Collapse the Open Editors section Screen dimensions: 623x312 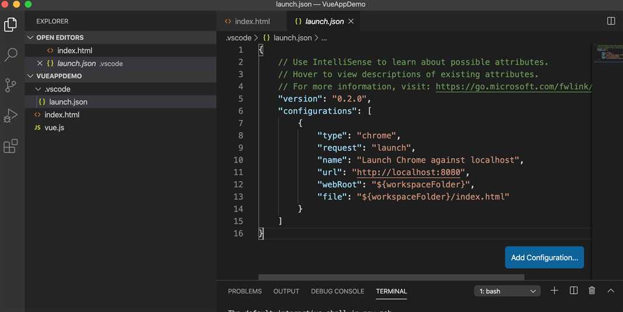[x=30, y=37]
